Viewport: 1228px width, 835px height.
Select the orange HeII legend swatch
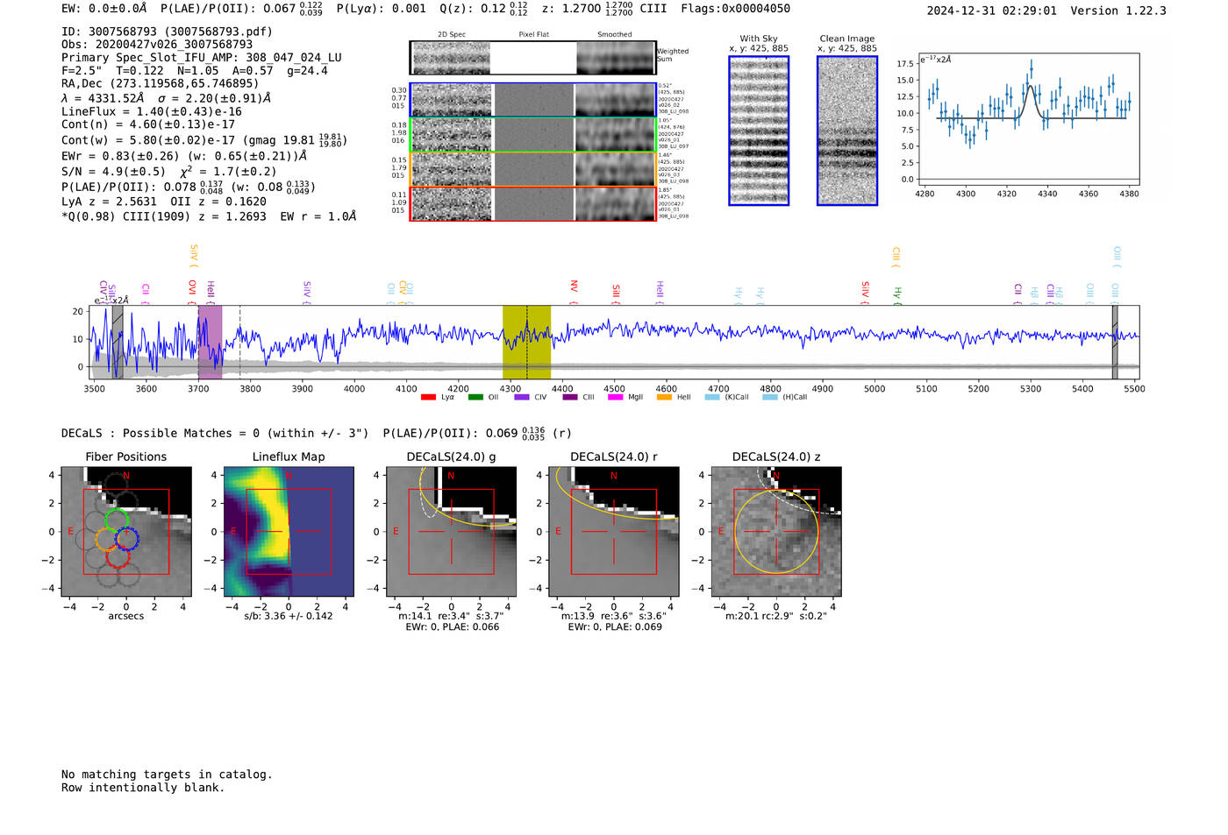664,398
